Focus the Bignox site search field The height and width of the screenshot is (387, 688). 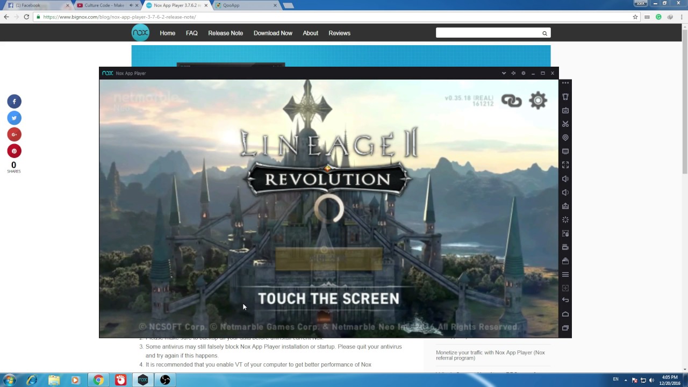pos(488,33)
